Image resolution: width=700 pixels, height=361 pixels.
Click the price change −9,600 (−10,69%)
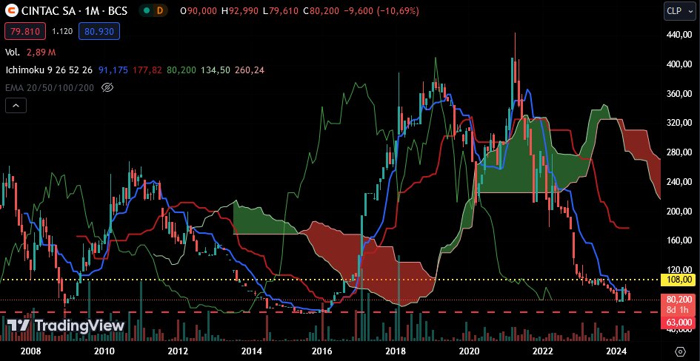[x=381, y=10]
